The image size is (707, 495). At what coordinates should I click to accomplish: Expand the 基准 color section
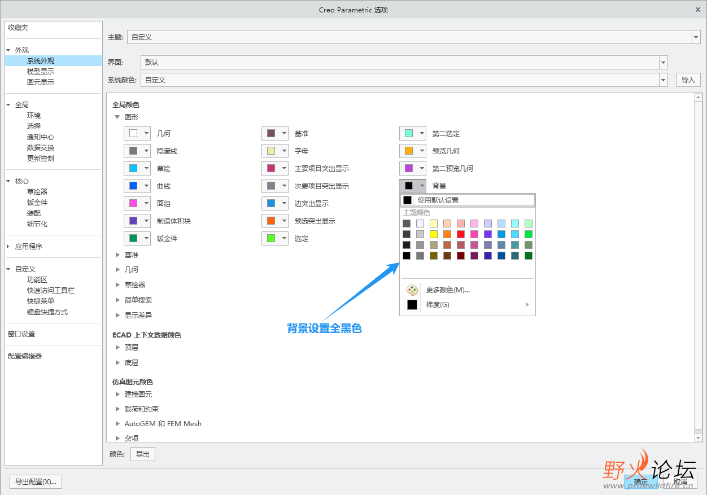point(117,256)
